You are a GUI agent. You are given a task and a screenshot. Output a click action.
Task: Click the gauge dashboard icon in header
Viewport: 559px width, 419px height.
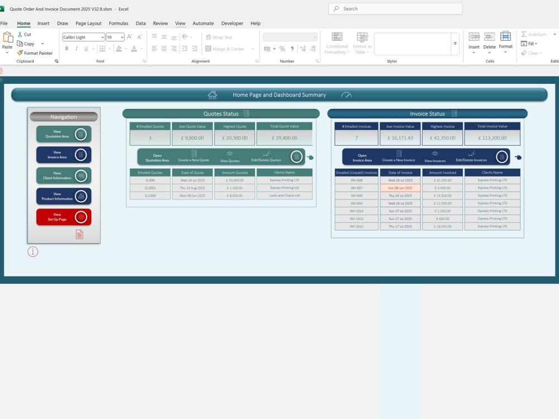coord(346,95)
